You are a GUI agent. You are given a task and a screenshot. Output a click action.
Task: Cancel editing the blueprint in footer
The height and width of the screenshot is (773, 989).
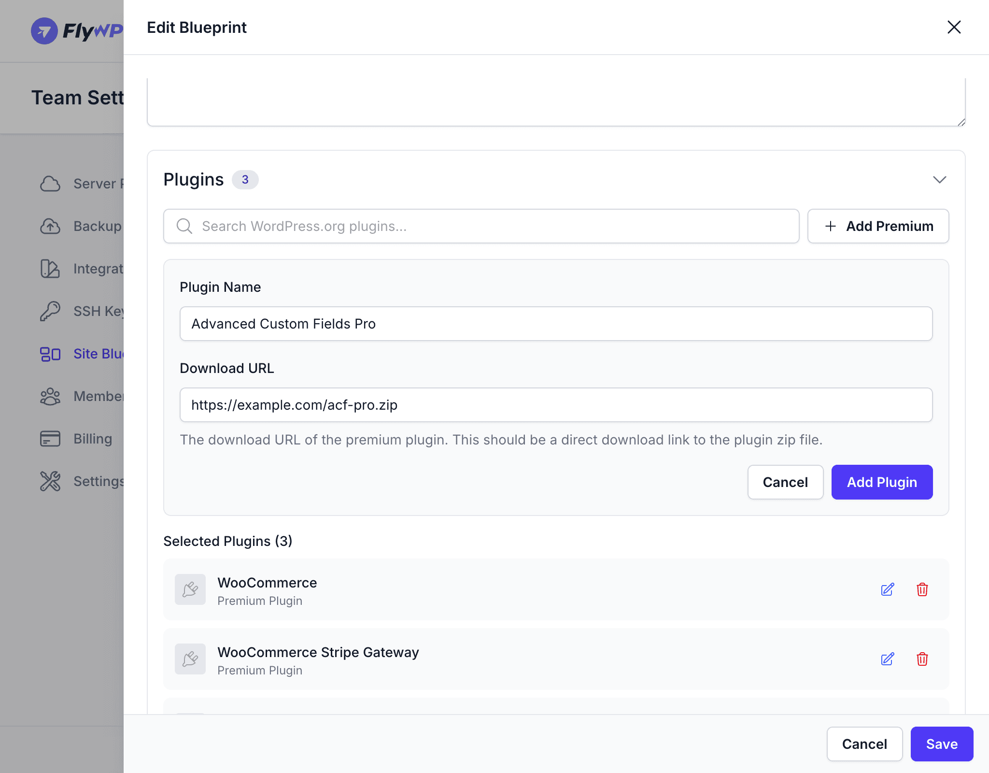(864, 744)
